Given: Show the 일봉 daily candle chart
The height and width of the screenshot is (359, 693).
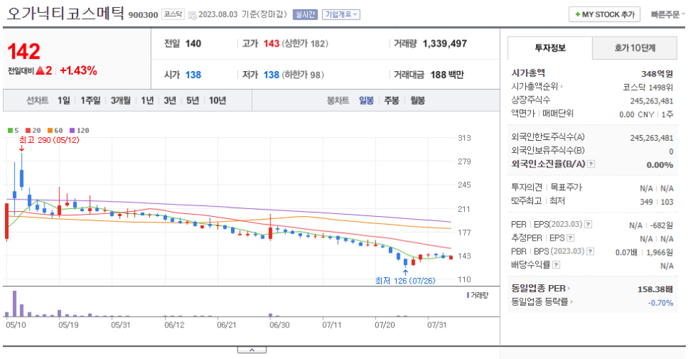Looking at the screenshot, I should coord(367,101).
